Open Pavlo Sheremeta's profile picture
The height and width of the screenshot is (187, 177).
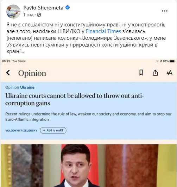(13, 12)
